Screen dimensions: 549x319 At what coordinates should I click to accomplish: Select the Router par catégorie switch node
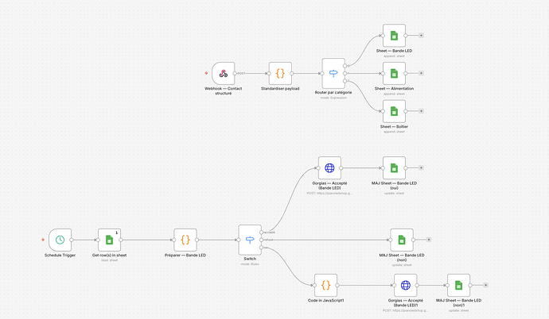333,73
